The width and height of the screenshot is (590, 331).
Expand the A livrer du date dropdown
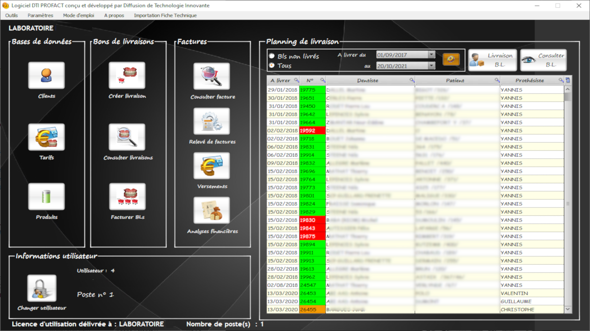[x=431, y=55]
